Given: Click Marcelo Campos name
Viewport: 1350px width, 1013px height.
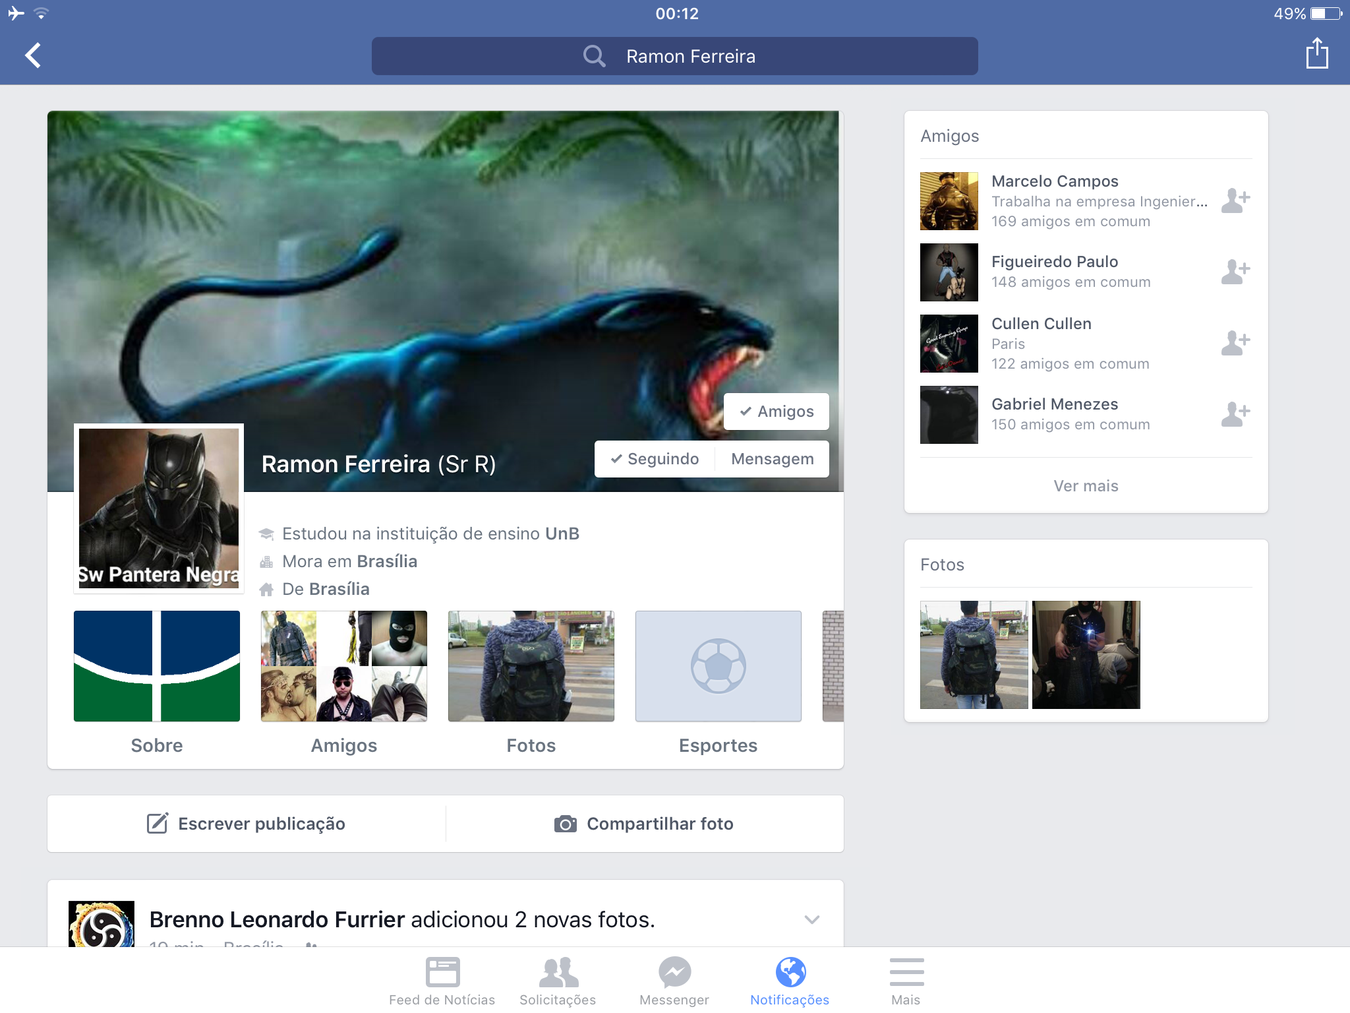Looking at the screenshot, I should (1055, 181).
